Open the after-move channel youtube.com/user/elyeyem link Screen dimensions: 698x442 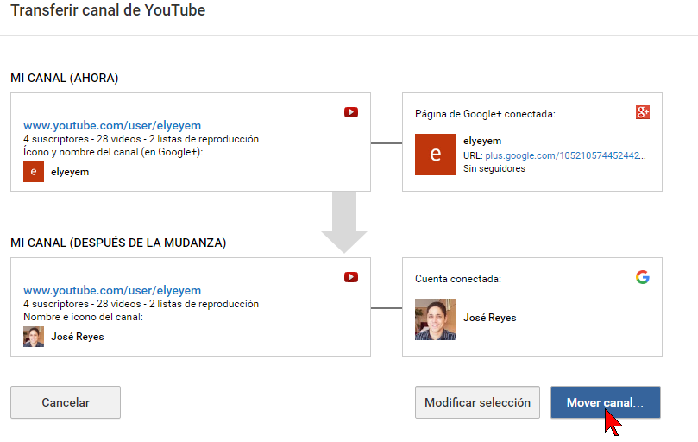point(112,291)
